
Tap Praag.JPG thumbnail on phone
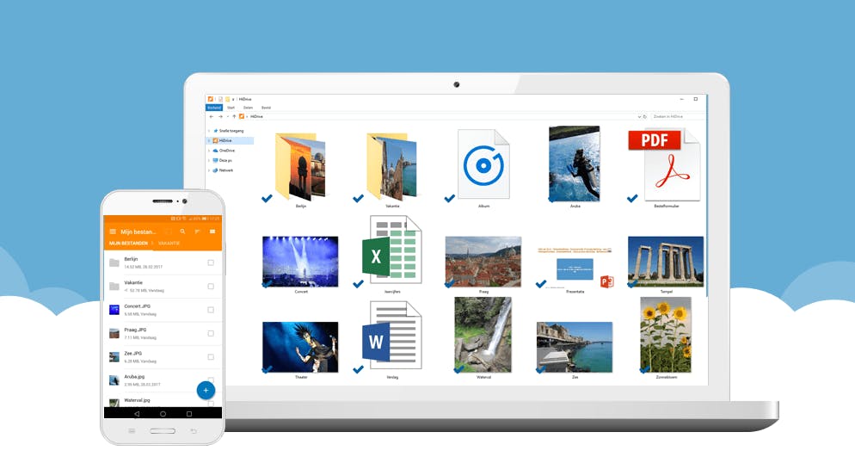click(x=114, y=333)
